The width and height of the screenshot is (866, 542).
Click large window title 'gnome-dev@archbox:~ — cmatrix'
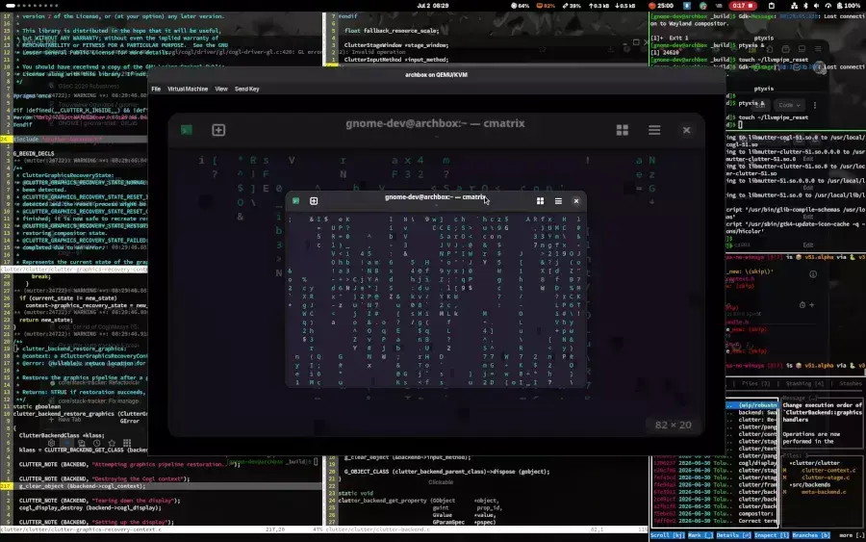(435, 123)
